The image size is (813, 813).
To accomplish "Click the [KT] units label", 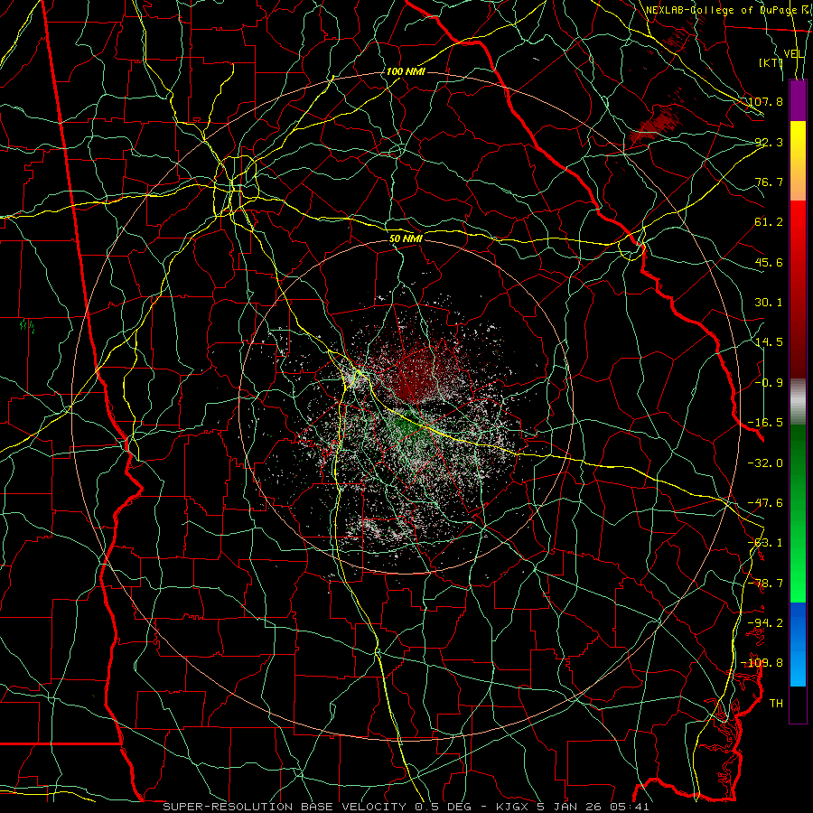I will (x=771, y=62).
